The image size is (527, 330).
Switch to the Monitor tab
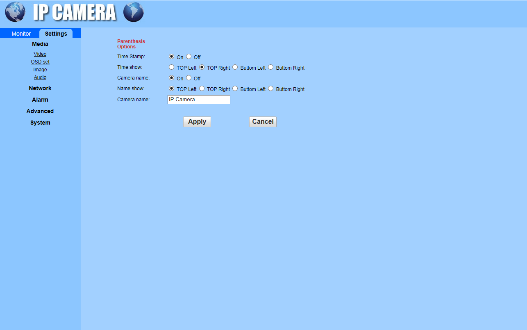21,34
